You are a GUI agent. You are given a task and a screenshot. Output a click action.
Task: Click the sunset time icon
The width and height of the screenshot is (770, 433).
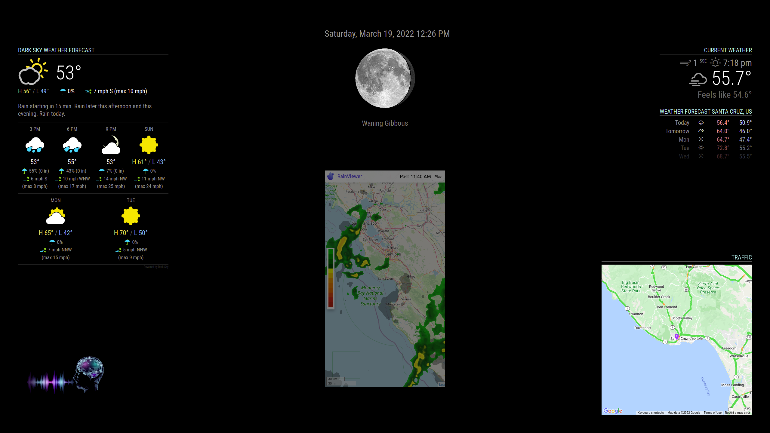click(715, 63)
